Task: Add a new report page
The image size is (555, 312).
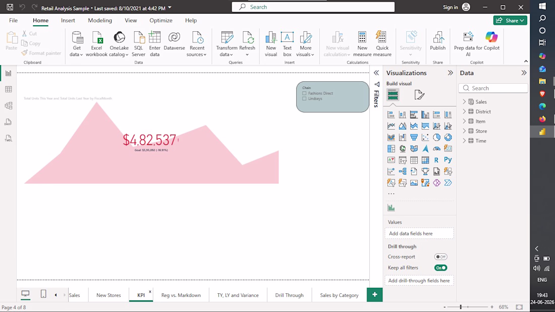Action: tap(374, 295)
